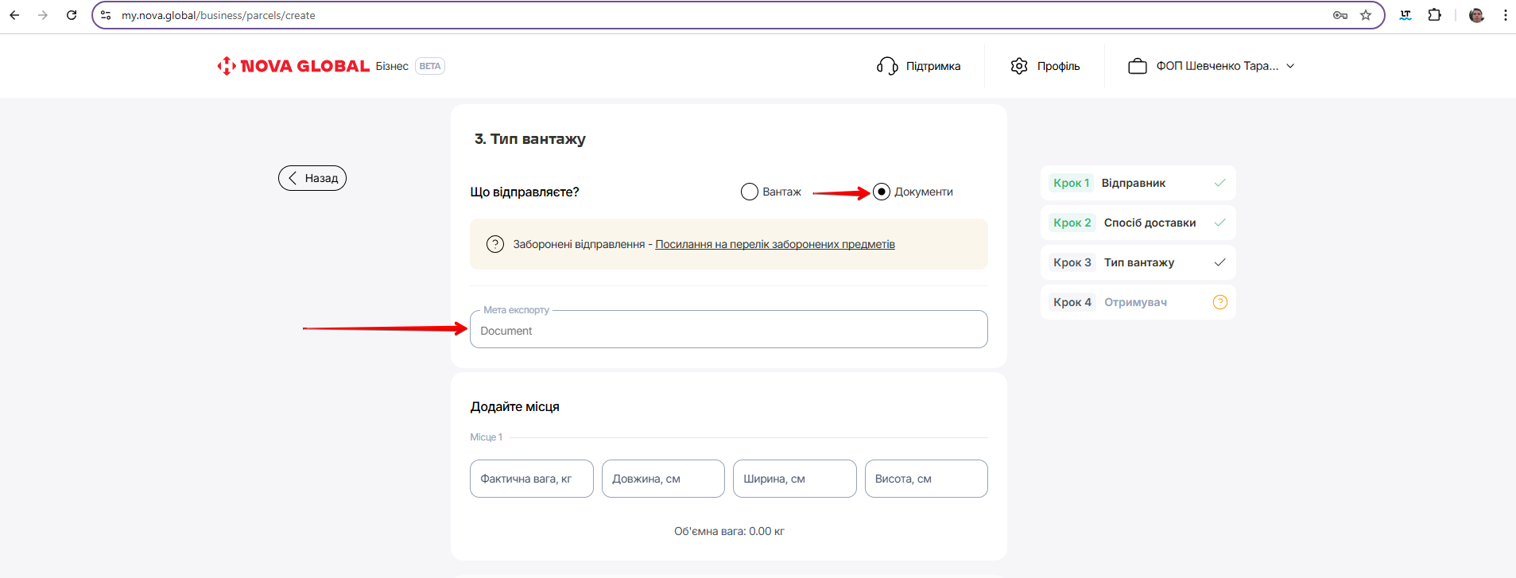
Task: Click the question mark prohibited items icon
Action: pos(495,244)
